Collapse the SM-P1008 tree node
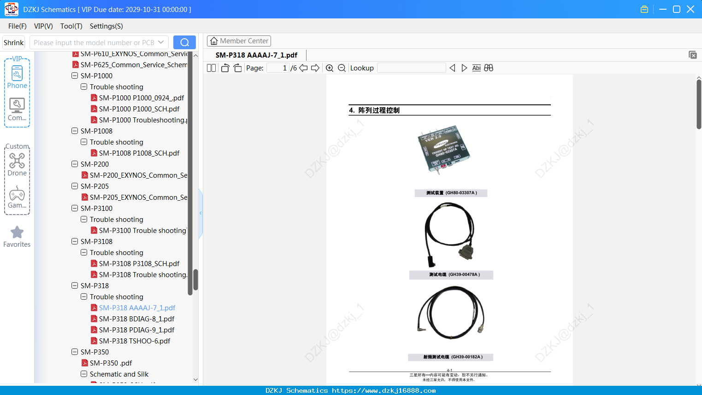 (75, 131)
